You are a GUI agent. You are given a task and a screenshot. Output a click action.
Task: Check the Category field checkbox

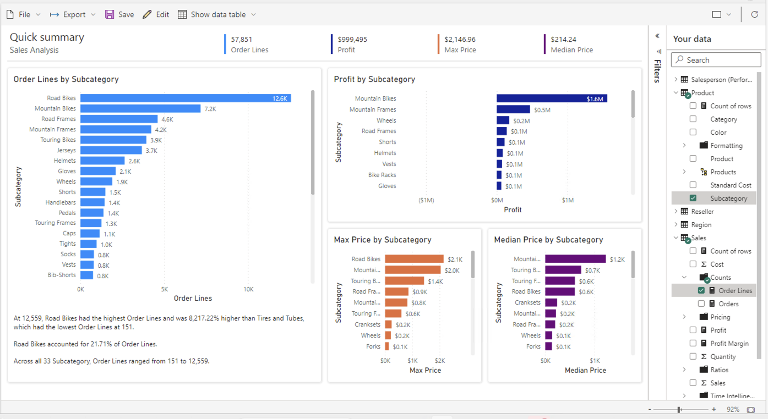(x=693, y=119)
